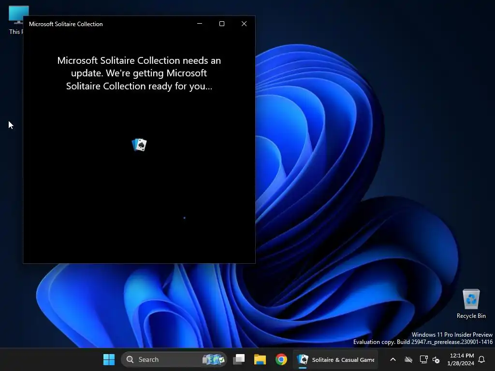
Task: Click the 'needs an update' message text
Action: point(139,73)
